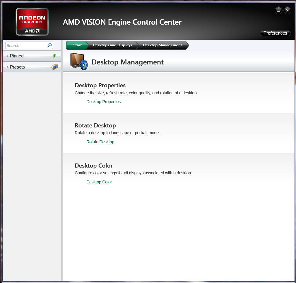This screenshot has height=283, width=296.
Task: Close the AMD Control Center window
Action: click(287, 10)
